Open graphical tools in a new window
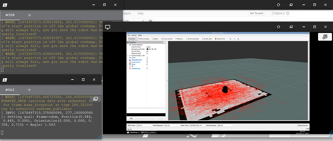Viewport: 333px width, 141px height. coord(291,27)
